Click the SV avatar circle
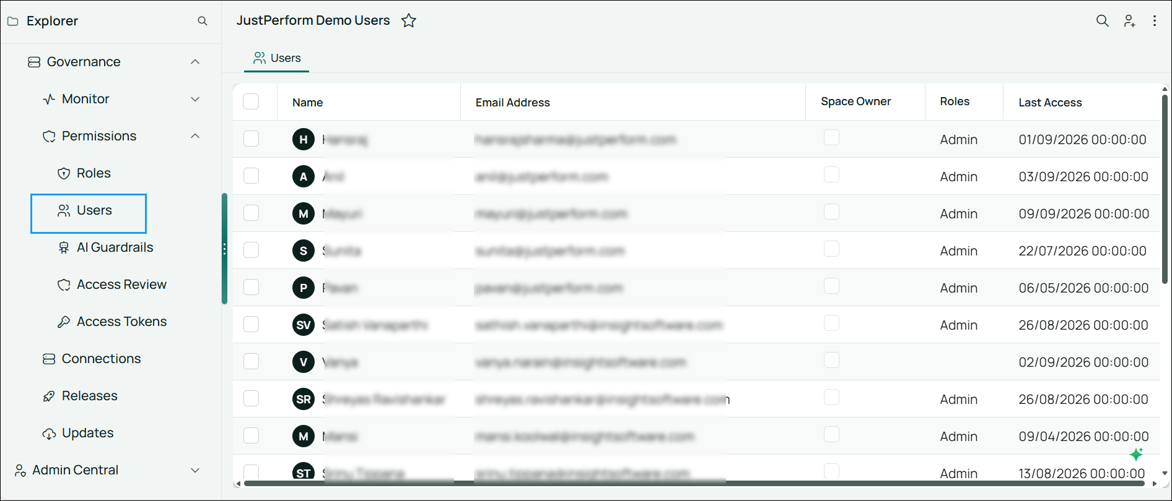 [x=304, y=325]
